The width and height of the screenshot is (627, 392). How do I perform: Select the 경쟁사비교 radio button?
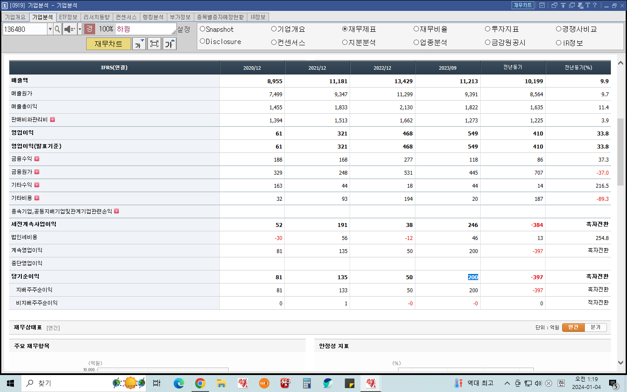coord(559,29)
